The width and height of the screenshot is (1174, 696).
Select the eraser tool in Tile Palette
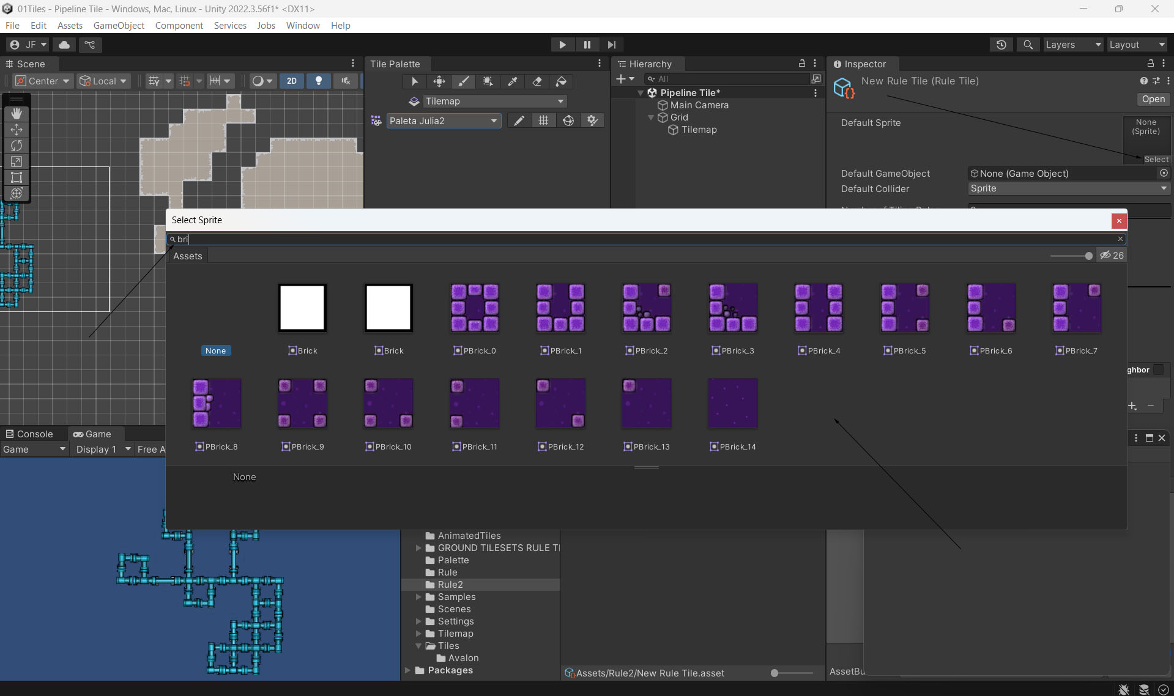coord(537,81)
